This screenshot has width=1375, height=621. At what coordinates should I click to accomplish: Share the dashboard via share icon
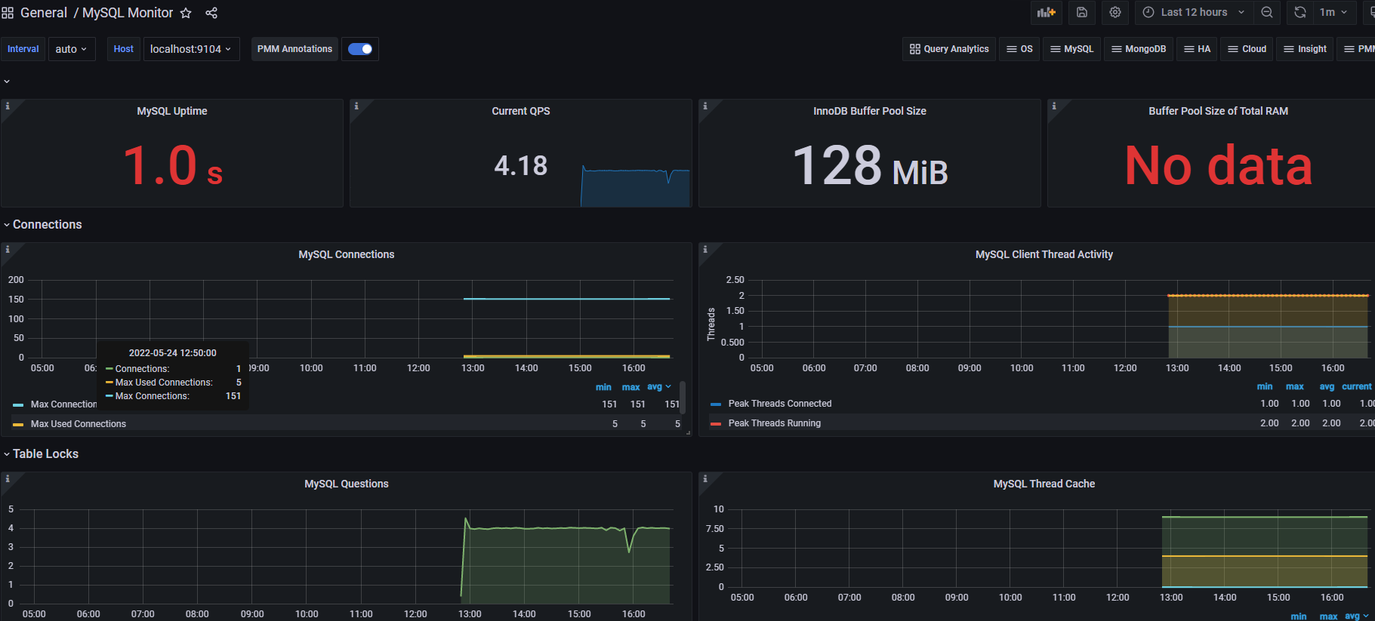point(211,13)
